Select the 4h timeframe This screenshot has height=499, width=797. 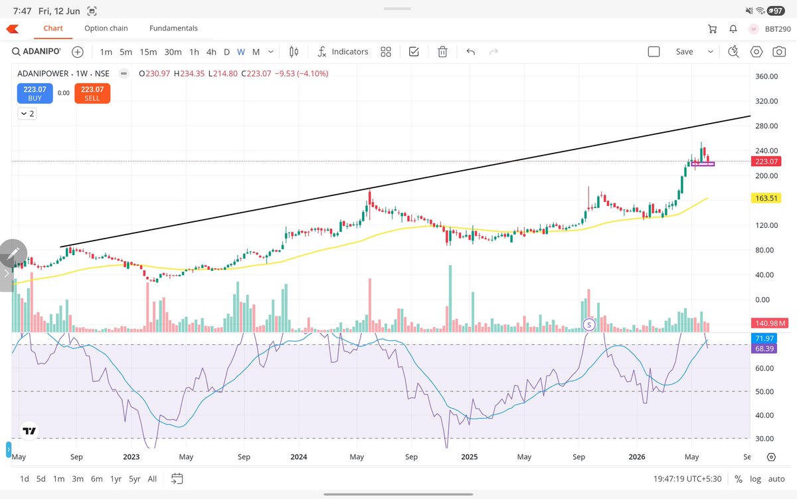[x=211, y=52]
